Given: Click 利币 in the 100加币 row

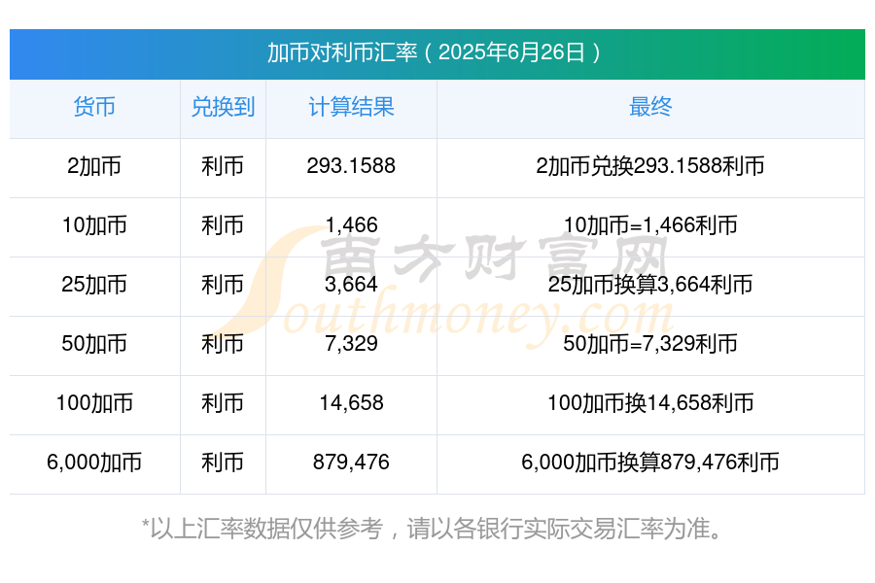Looking at the screenshot, I should point(223,403).
